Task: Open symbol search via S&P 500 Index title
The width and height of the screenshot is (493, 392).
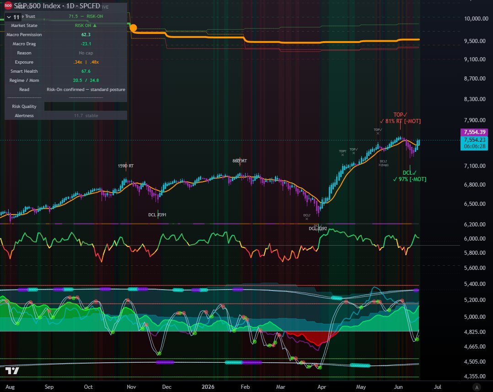Action: [57, 6]
